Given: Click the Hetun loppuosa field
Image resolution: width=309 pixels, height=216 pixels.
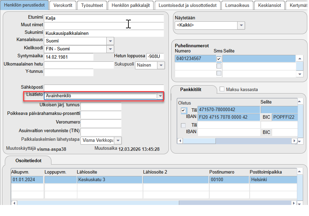Looking at the screenshot, I should [155, 56].
